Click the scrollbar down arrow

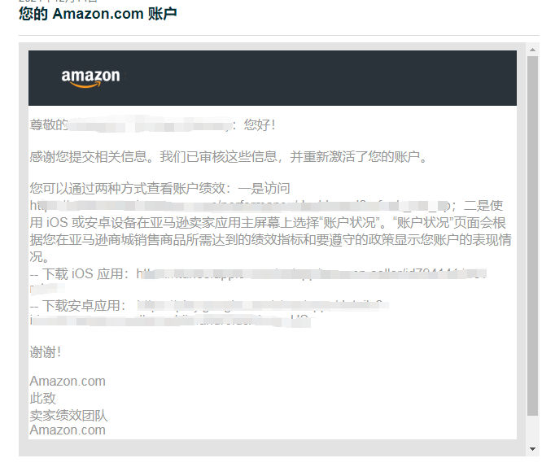[x=532, y=448]
